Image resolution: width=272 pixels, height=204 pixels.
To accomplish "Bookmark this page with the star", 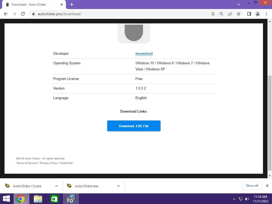I will tap(239, 14).
